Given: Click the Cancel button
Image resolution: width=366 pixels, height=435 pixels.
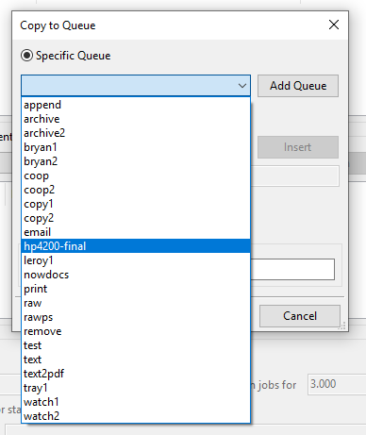Looking at the screenshot, I should click(300, 316).
